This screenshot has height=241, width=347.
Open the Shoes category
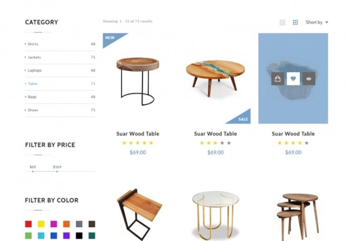click(32, 110)
